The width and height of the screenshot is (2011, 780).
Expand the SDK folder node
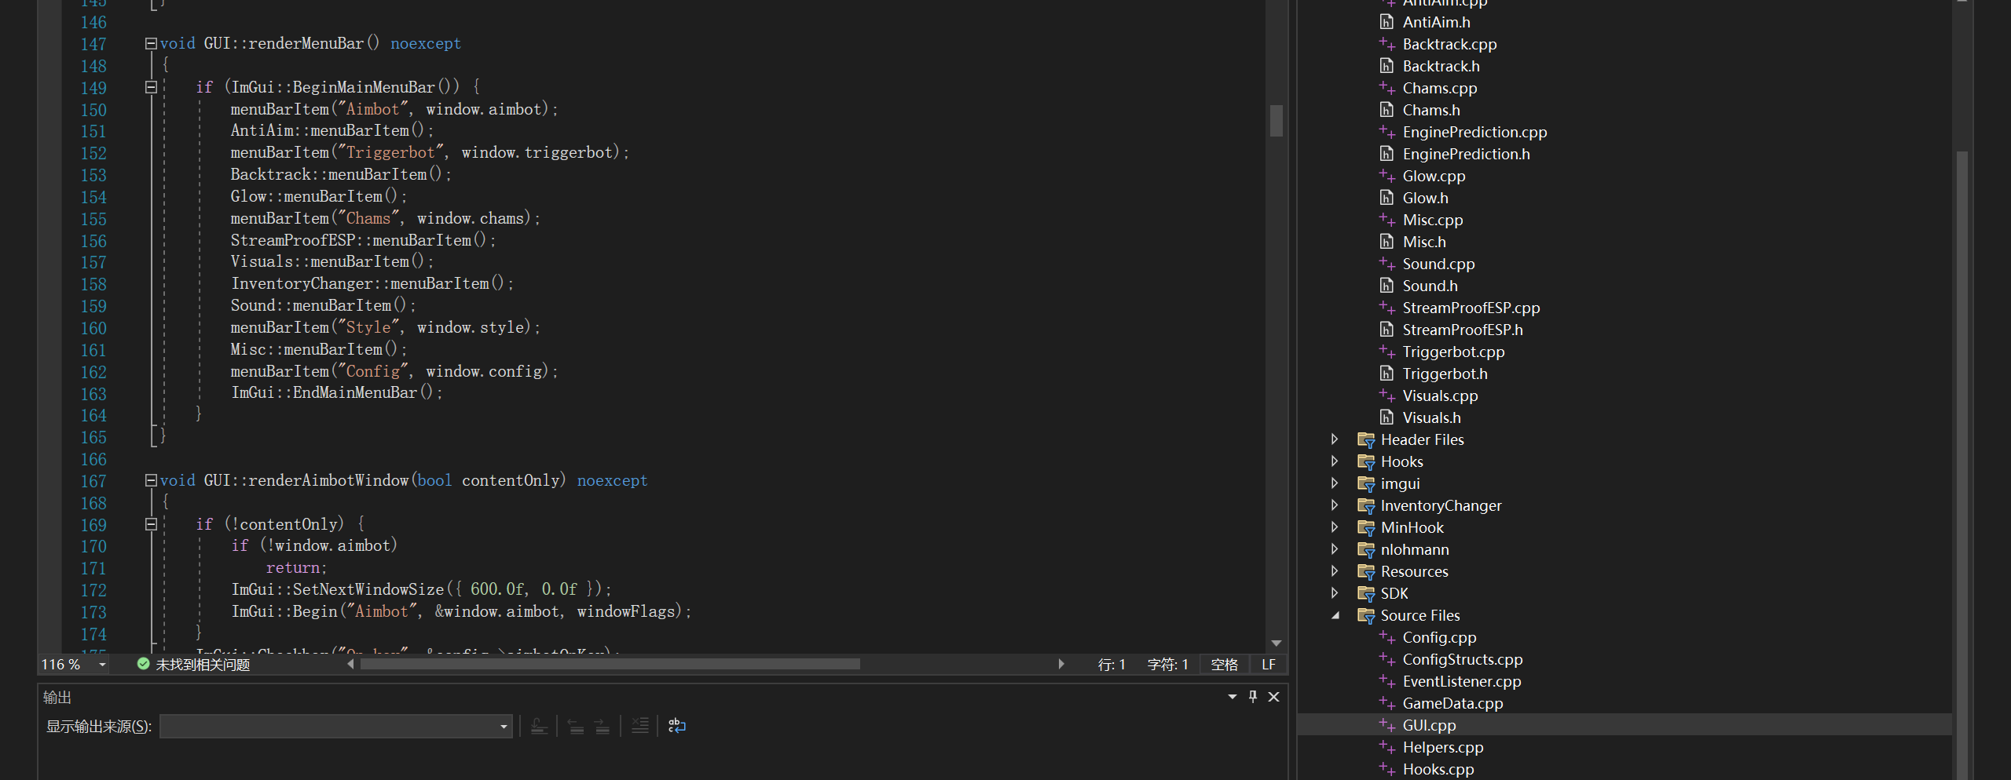point(1335,593)
